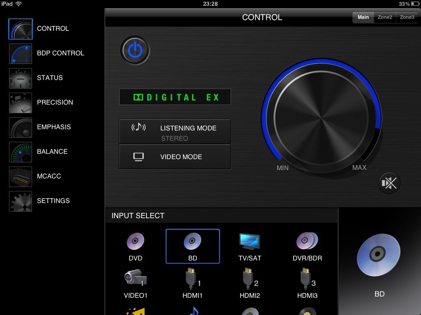Open the VIDEO MODE selector
This screenshot has width=421, height=315.
pyautogui.click(x=175, y=157)
